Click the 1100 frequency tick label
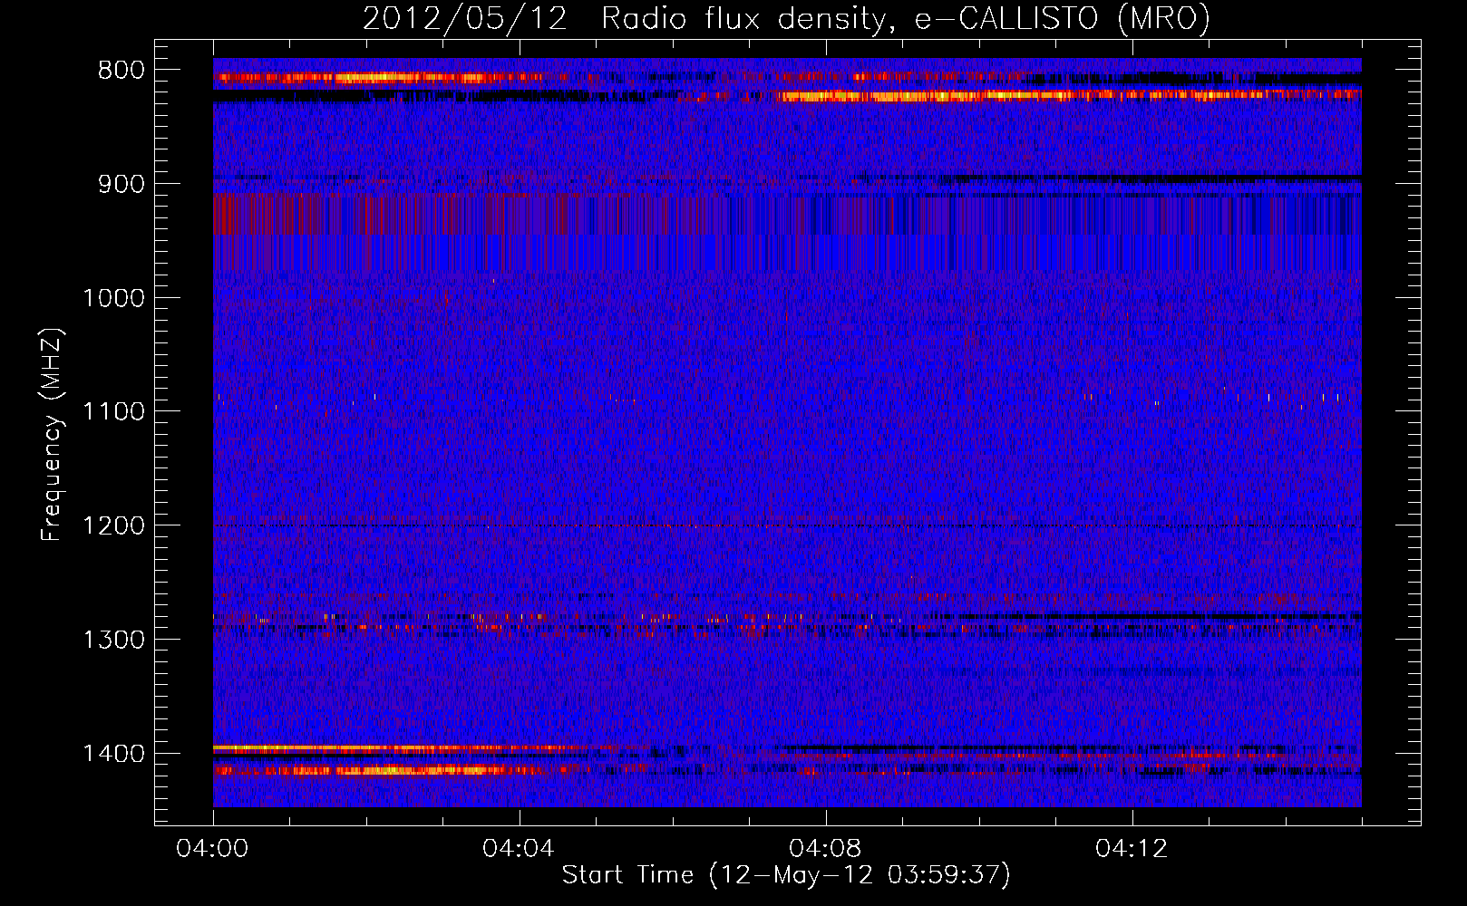Viewport: 1467px width, 906px height. [x=113, y=412]
